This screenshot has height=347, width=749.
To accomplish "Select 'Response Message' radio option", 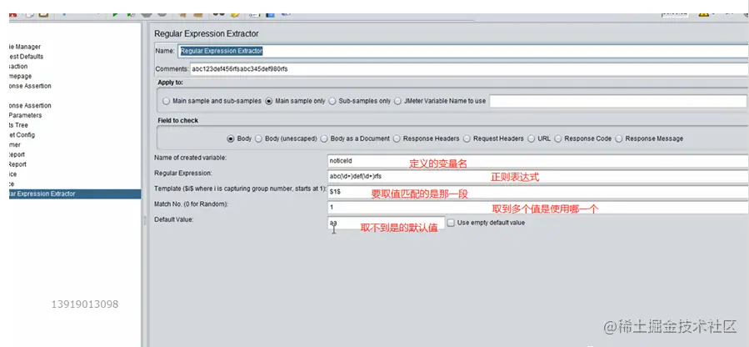I will tap(618, 138).
